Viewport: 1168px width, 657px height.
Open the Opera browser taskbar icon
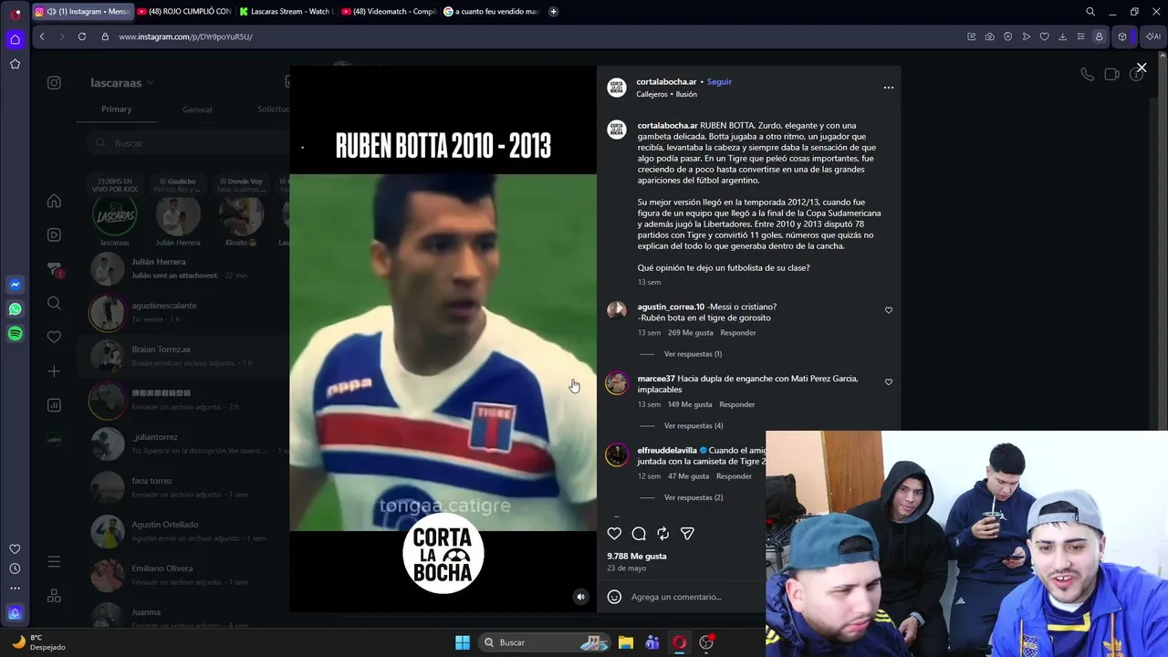pos(679,642)
